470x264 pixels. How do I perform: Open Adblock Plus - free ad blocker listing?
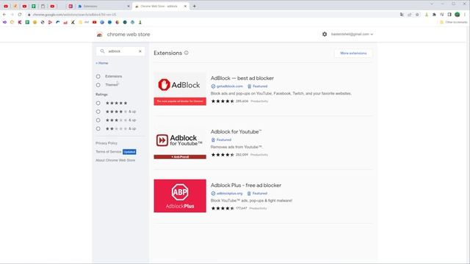pos(246,186)
